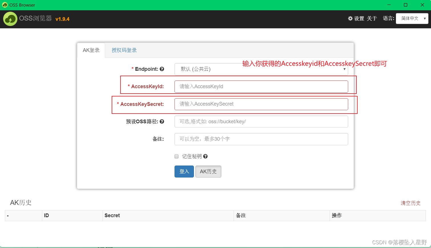The image size is (431, 248).
Task: Click the dropdown arrow on the language selector
Action: pos(425,18)
